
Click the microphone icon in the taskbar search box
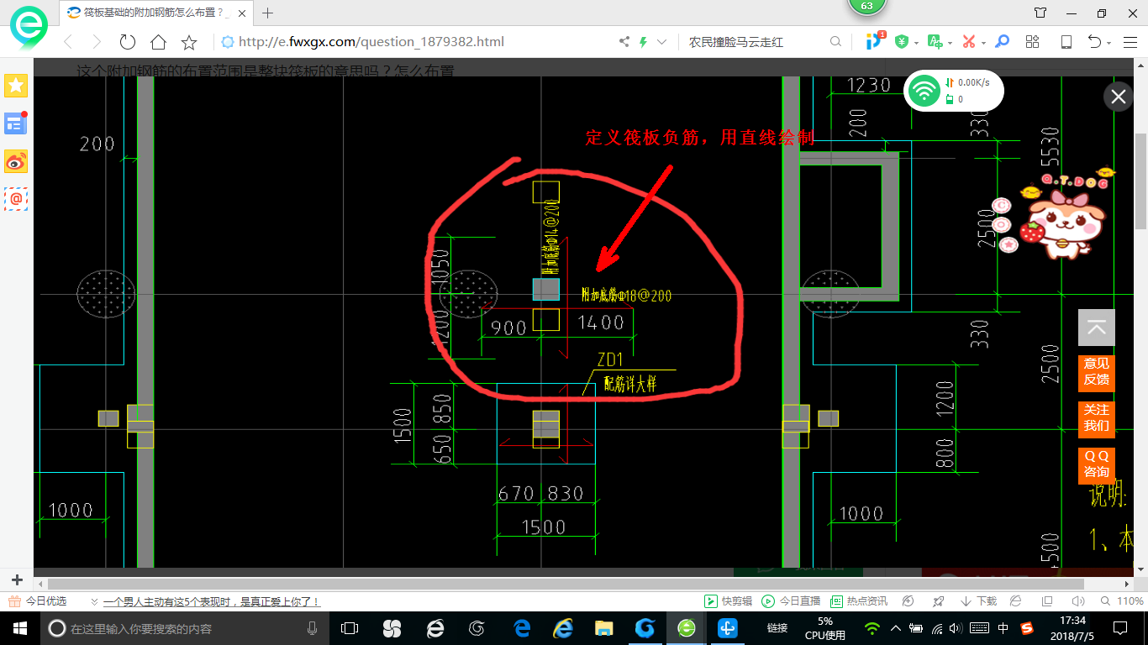(x=313, y=628)
